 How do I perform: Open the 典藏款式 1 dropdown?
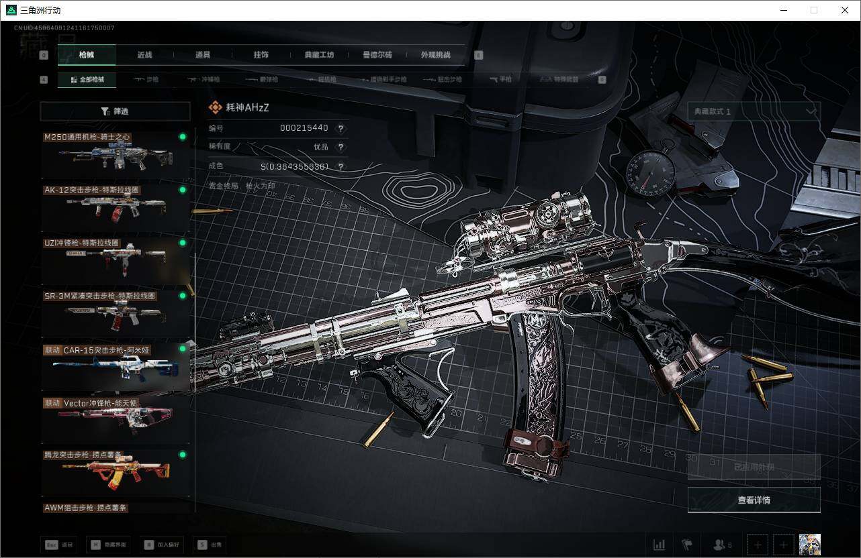click(754, 111)
